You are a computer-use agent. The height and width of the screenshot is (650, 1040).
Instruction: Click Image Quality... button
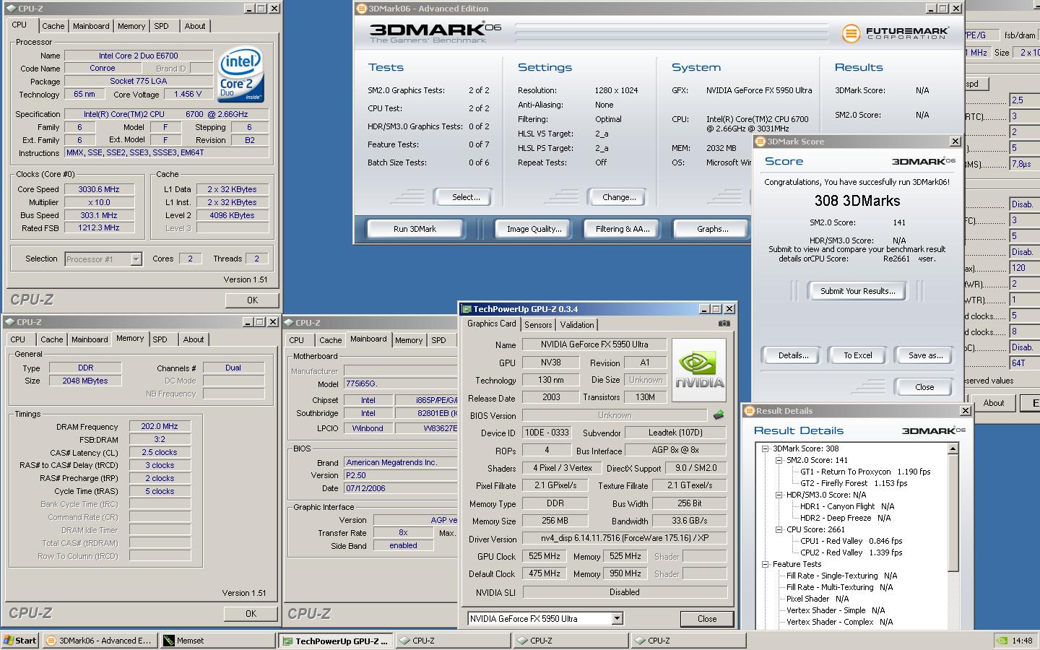coord(534,229)
